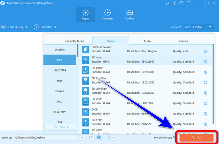Select the SD 480P preset icon

(85, 131)
